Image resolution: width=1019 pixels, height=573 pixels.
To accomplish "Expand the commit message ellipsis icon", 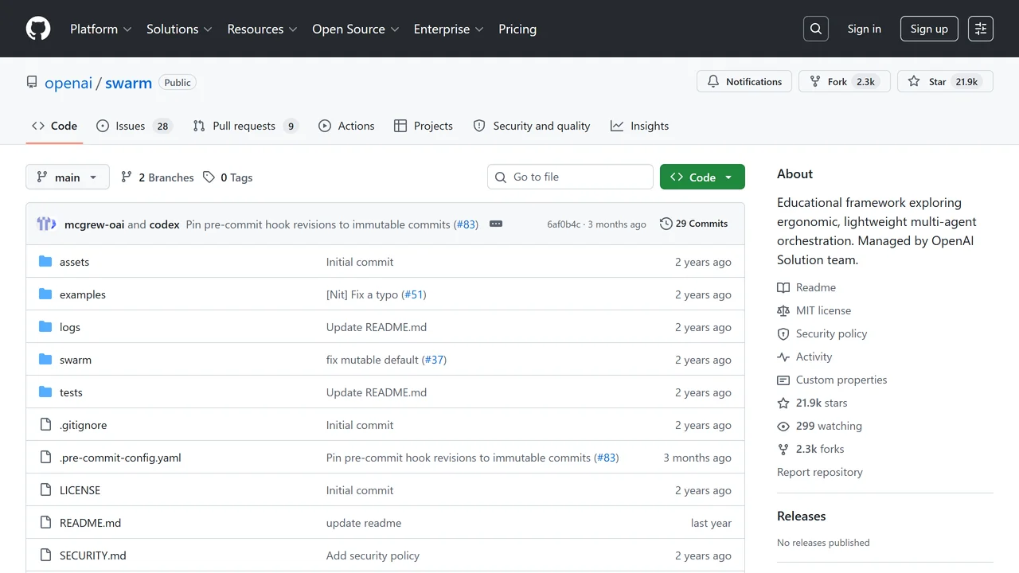I will click(496, 224).
